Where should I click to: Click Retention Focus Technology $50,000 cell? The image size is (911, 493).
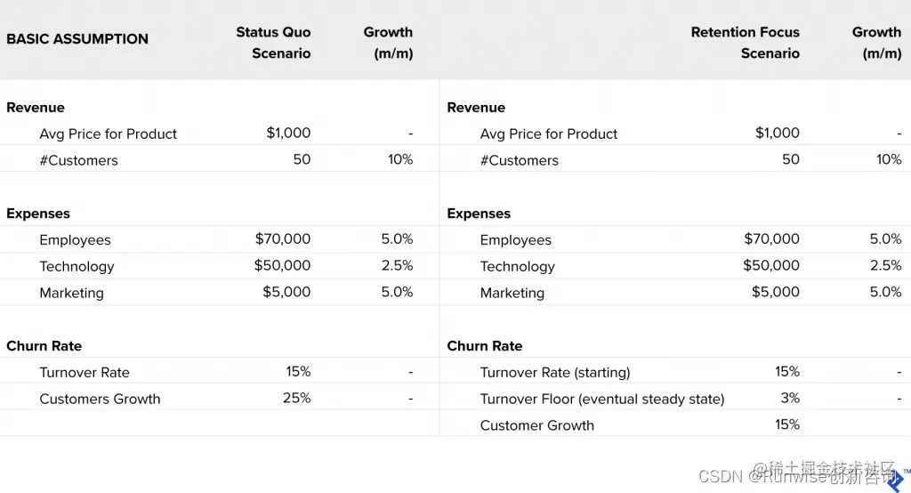point(770,266)
